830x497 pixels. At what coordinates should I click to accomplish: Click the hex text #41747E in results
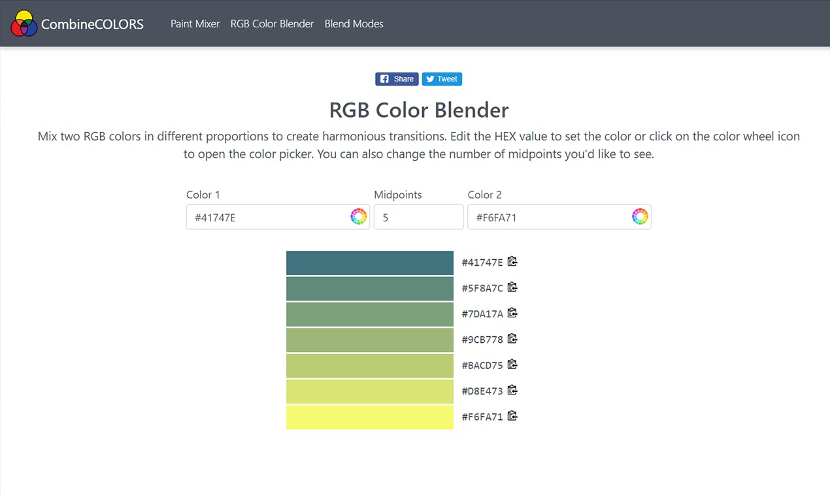point(482,263)
